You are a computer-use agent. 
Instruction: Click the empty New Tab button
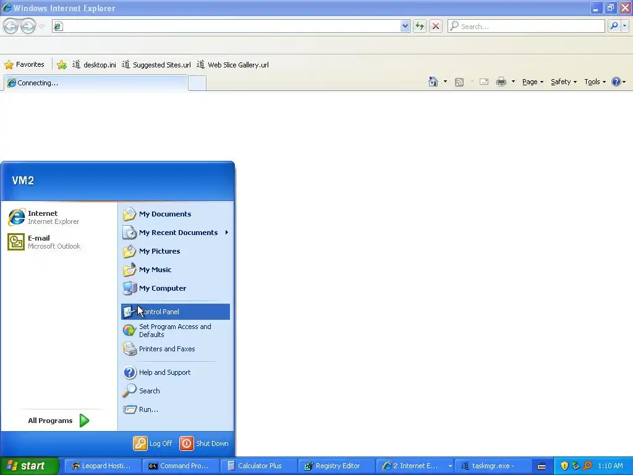click(197, 83)
